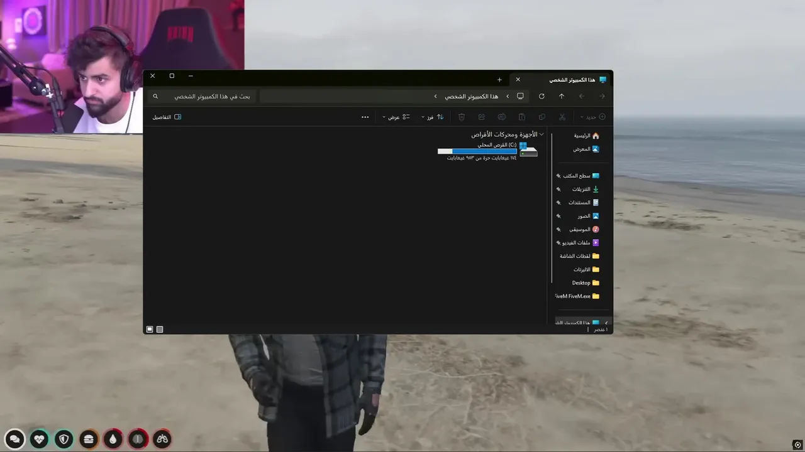The height and width of the screenshot is (452, 805).
Task: Close the هذا الكمبيوتر الشخصي tab
Action: [x=518, y=80]
